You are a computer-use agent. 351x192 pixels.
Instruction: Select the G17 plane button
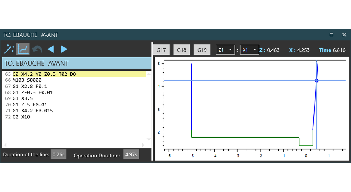(x=161, y=50)
